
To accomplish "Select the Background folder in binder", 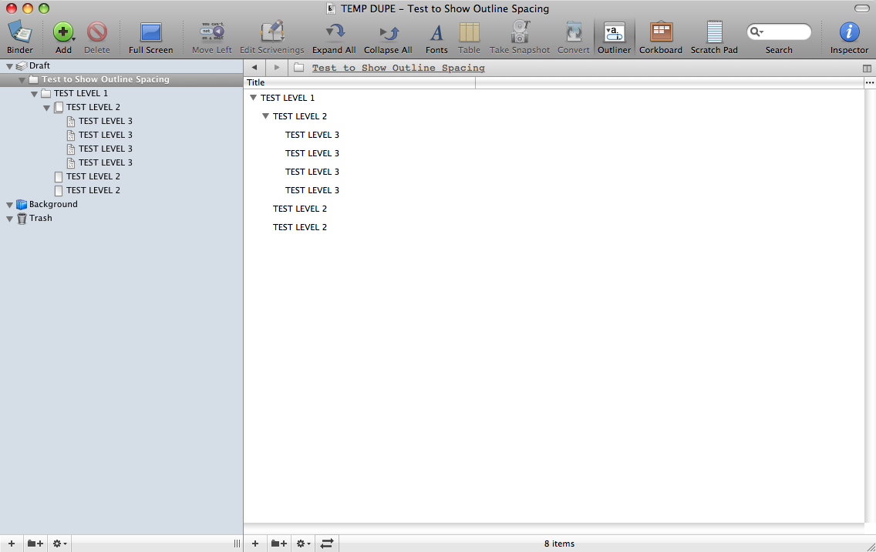I will pyautogui.click(x=52, y=205).
